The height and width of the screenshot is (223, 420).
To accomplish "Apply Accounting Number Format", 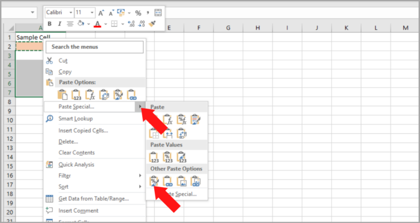I will click(121, 13).
